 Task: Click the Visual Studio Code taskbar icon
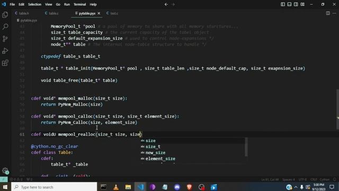click(140, 187)
